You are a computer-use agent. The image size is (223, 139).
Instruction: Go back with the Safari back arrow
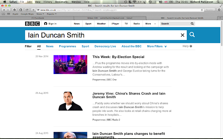pos(4,10)
